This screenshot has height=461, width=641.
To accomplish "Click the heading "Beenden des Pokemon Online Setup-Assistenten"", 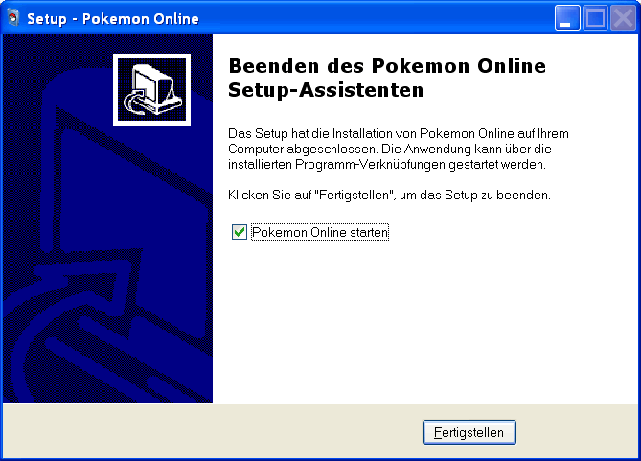I will coord(387,78).
